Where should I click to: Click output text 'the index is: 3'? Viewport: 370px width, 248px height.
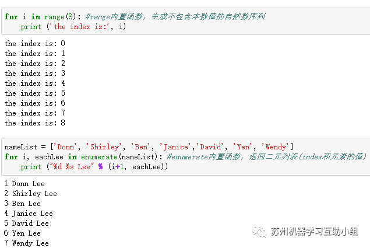point(35,74)
